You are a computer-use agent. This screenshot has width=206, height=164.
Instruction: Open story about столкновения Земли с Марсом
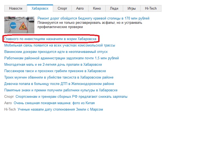coord(60,109)
